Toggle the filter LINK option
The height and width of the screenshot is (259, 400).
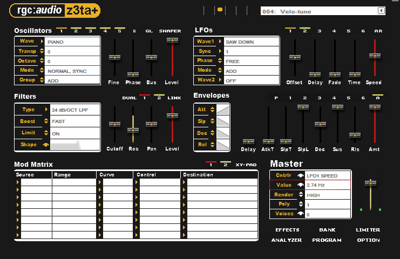tap(174, 98)
